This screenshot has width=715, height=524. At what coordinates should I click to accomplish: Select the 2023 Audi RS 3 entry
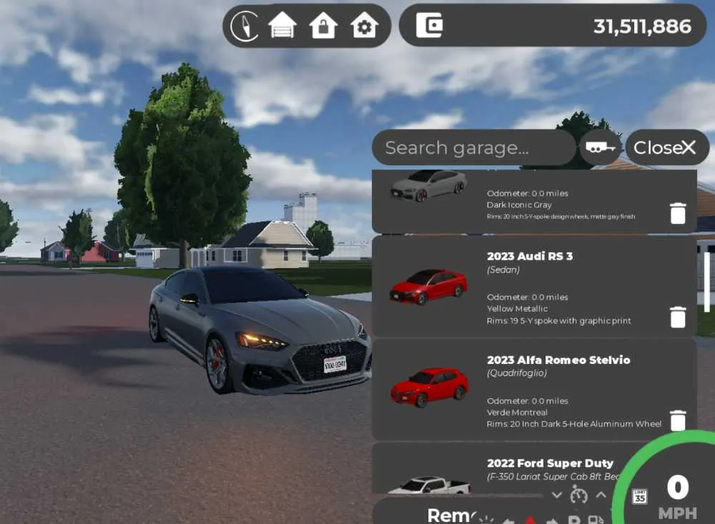pos(534,287)
